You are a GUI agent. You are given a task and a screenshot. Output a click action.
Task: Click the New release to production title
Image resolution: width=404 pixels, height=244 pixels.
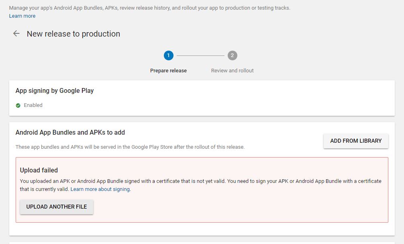click(73, 34)
